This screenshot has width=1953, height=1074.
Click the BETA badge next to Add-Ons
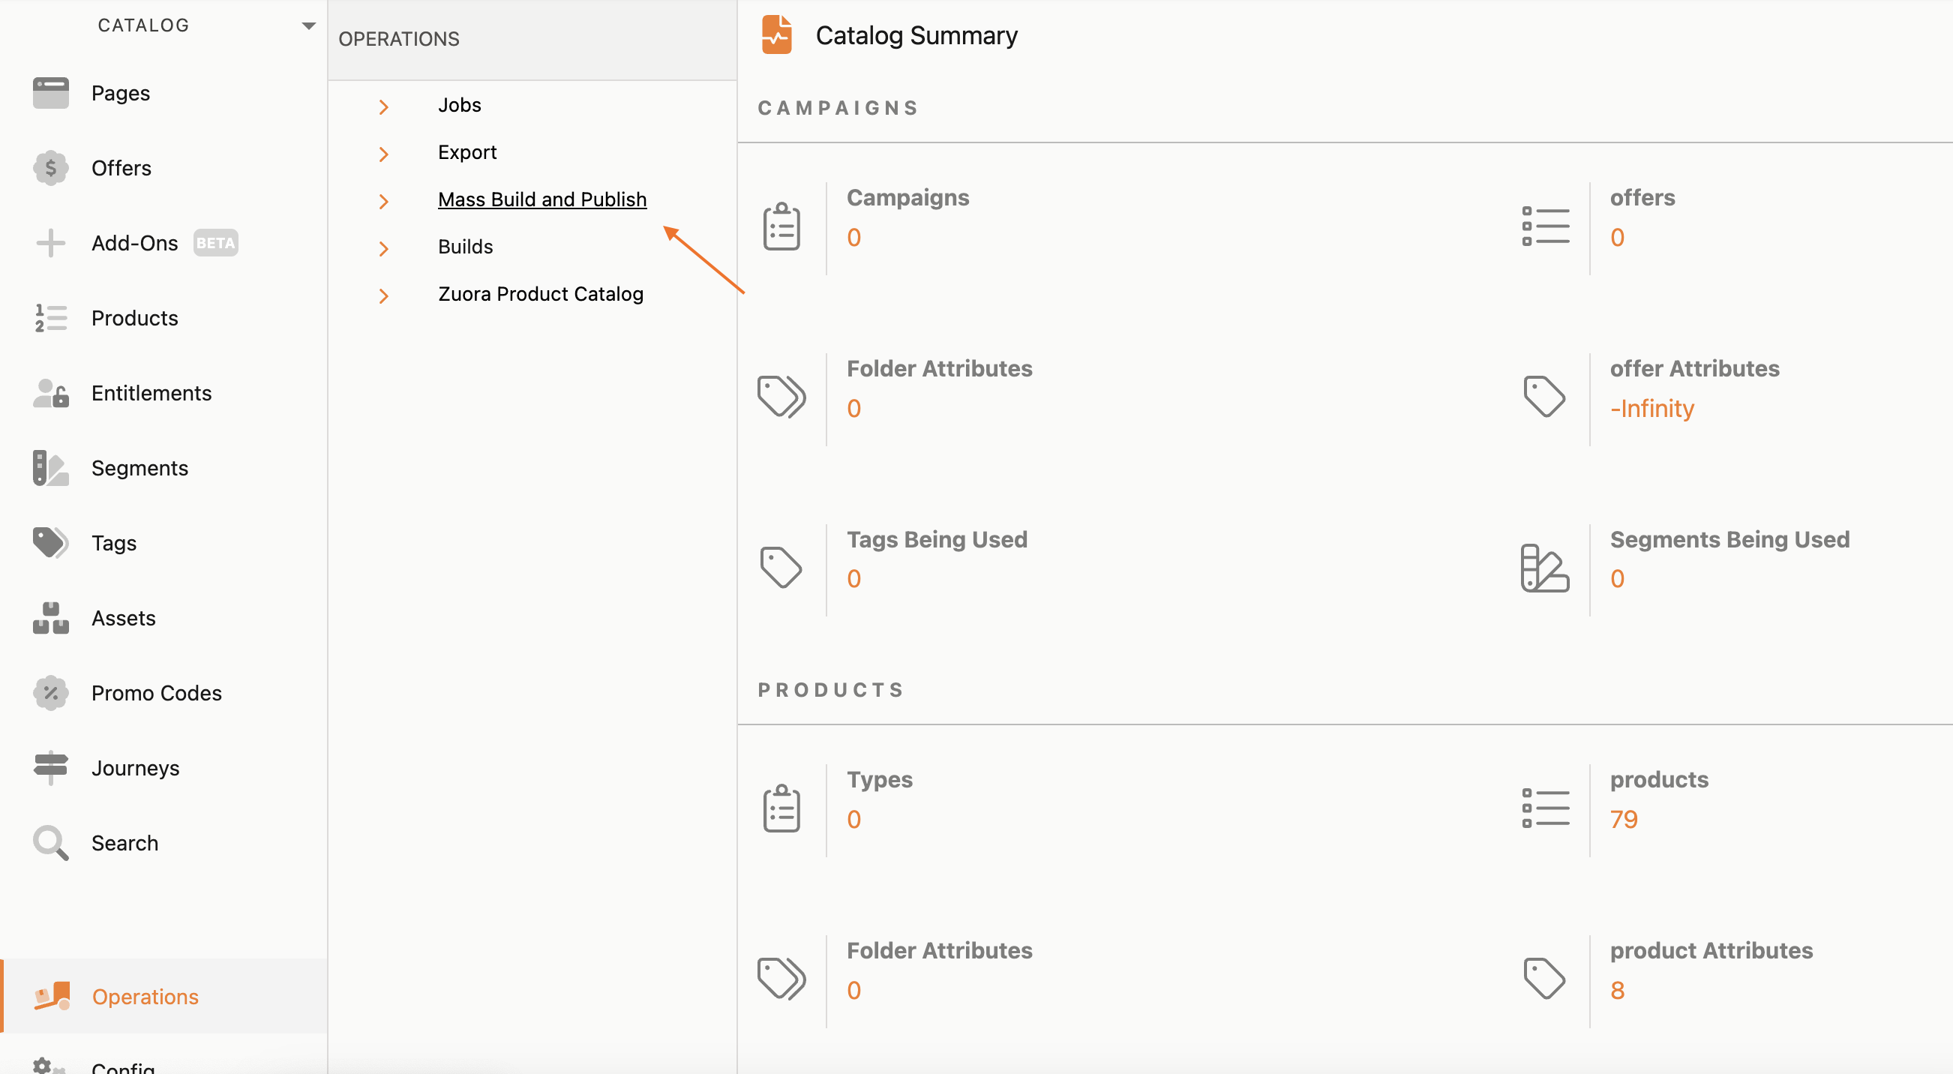pyautogui.click(x=215, y=242)
